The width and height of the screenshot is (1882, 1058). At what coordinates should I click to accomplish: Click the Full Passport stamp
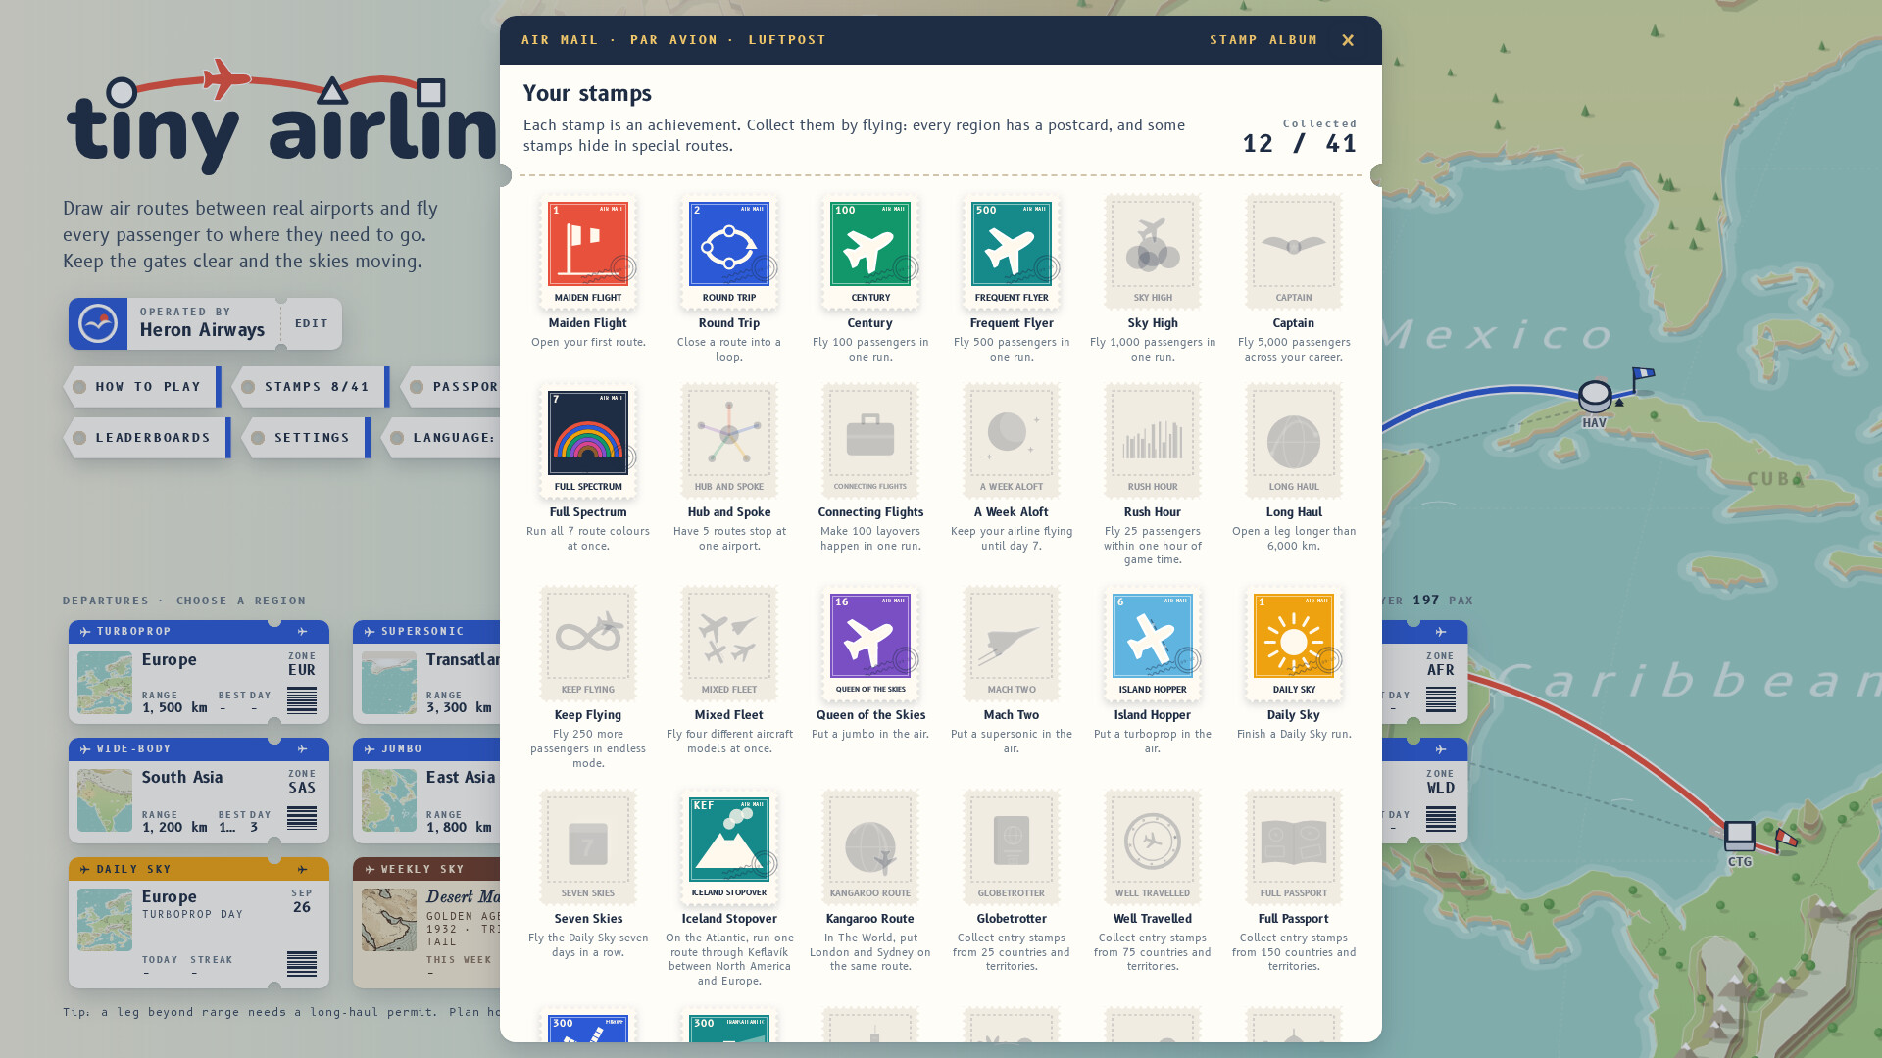click(x=1294, y=847)
